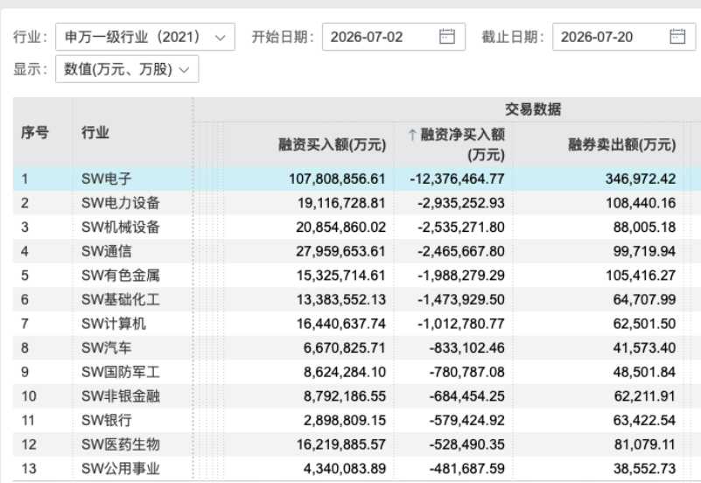Click the 交易数据 group header
This screenshot has height=483, width=701.
tap(533, 109)
